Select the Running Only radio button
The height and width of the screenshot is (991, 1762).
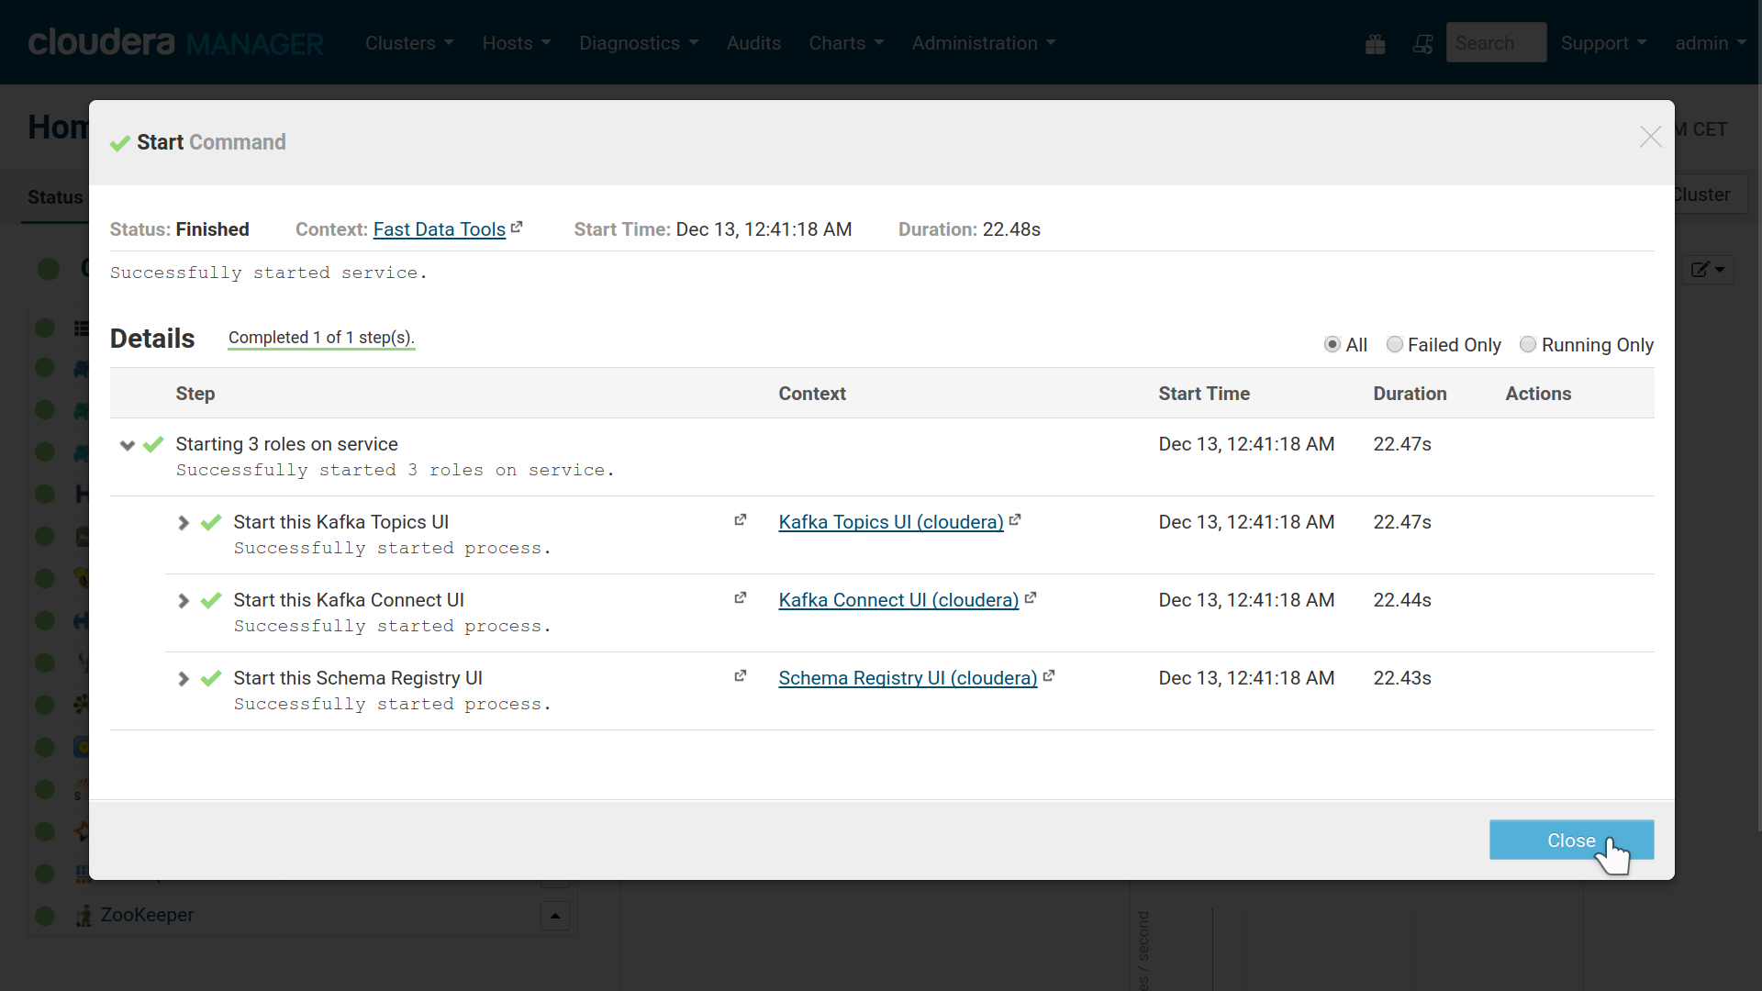pos(1527,345)
